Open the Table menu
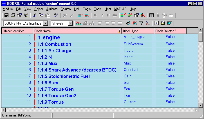 pyautogui.click(x=87, y=9)
